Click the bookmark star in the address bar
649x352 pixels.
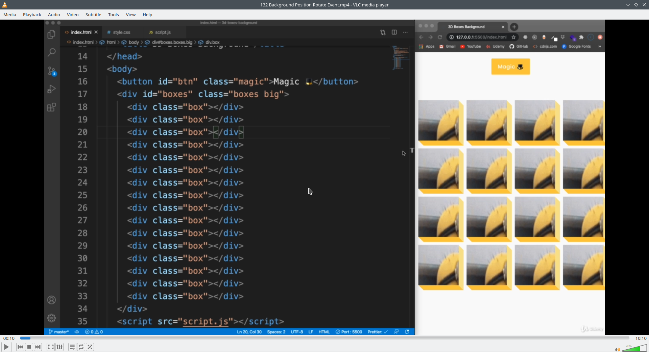click(514, 37)
